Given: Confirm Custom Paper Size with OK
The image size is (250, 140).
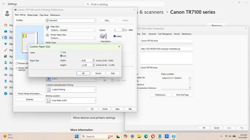Looking at the screenshot, I should (83, 73).
